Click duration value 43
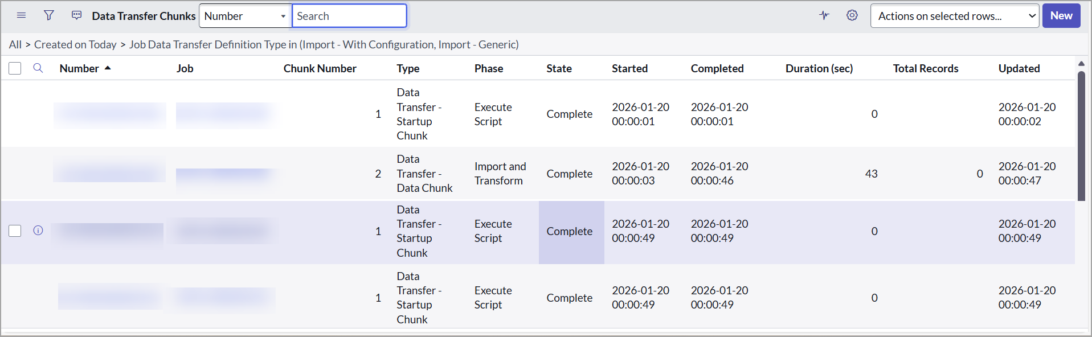The image size is (1092, 337). pos(871,174)
